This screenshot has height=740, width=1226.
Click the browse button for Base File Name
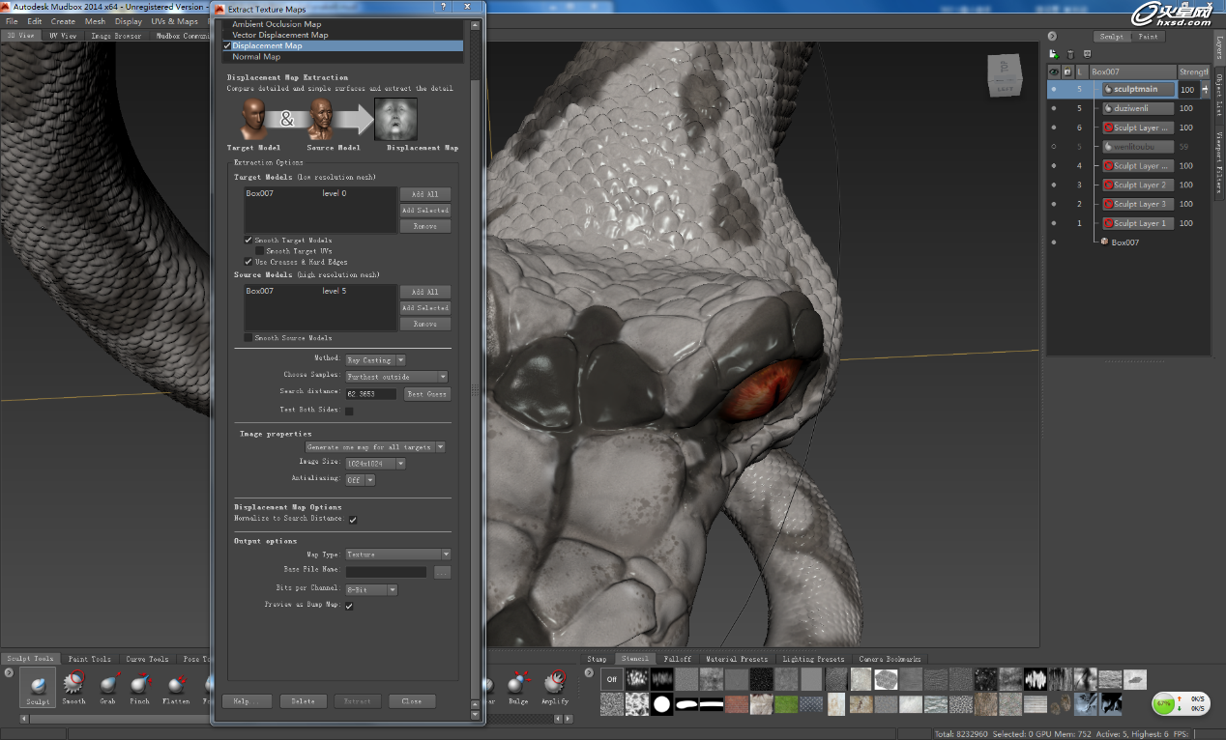click(x=442, y=572)
